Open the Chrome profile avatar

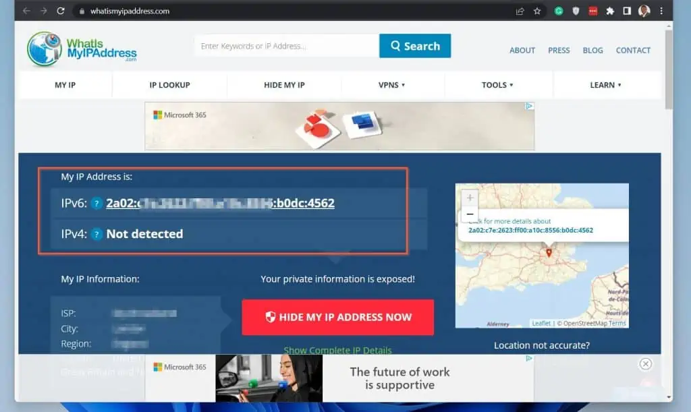(644, 11)
